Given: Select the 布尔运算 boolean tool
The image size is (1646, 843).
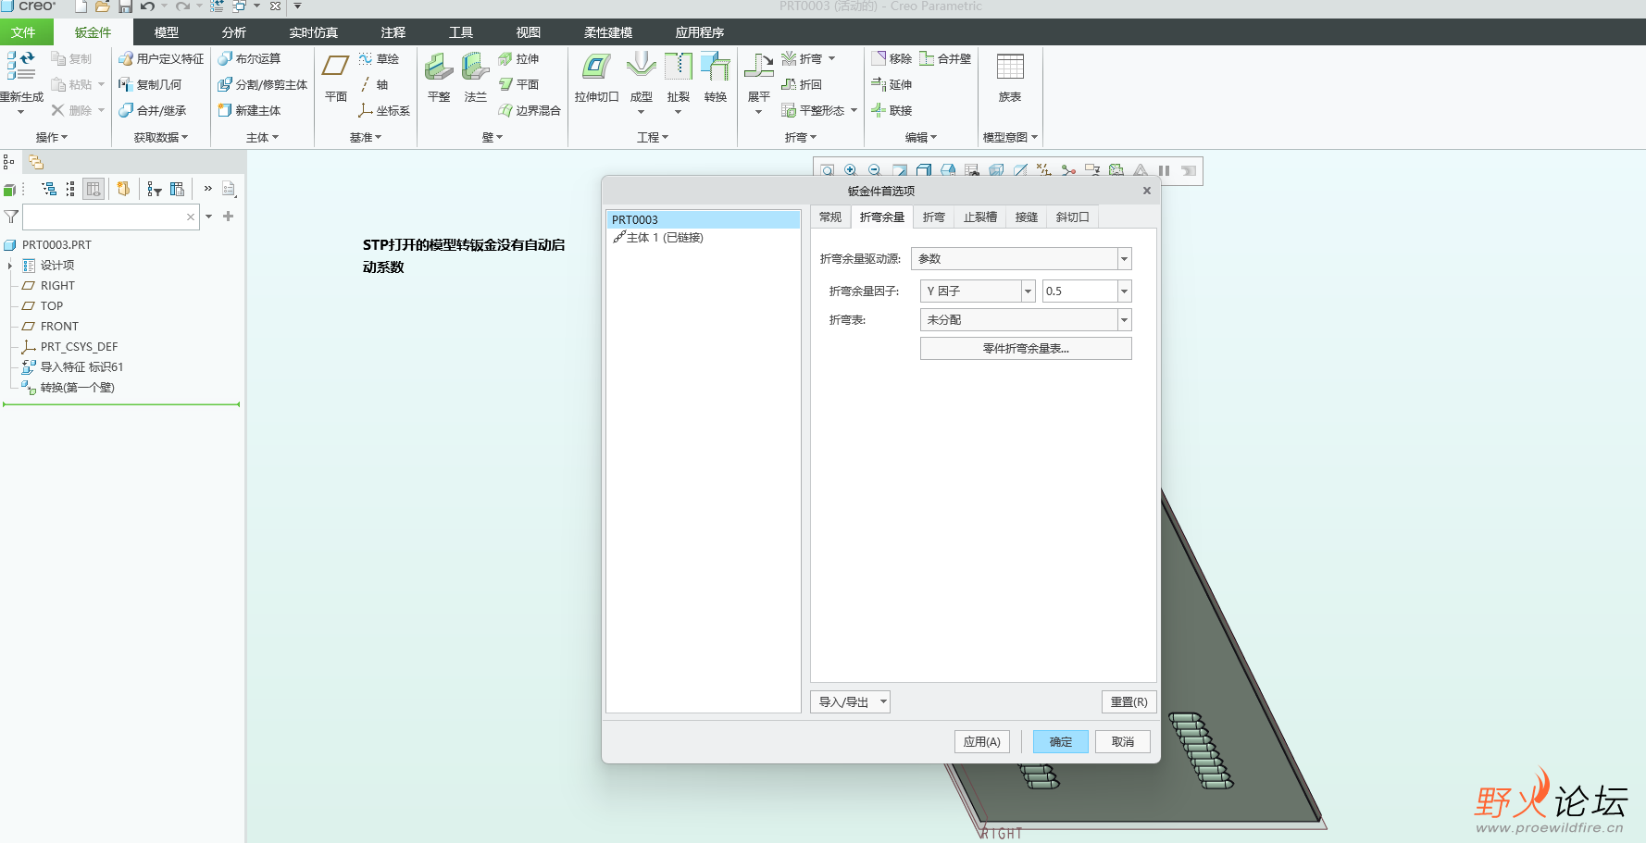Looking at the screenshot, I should click(249, 58).
